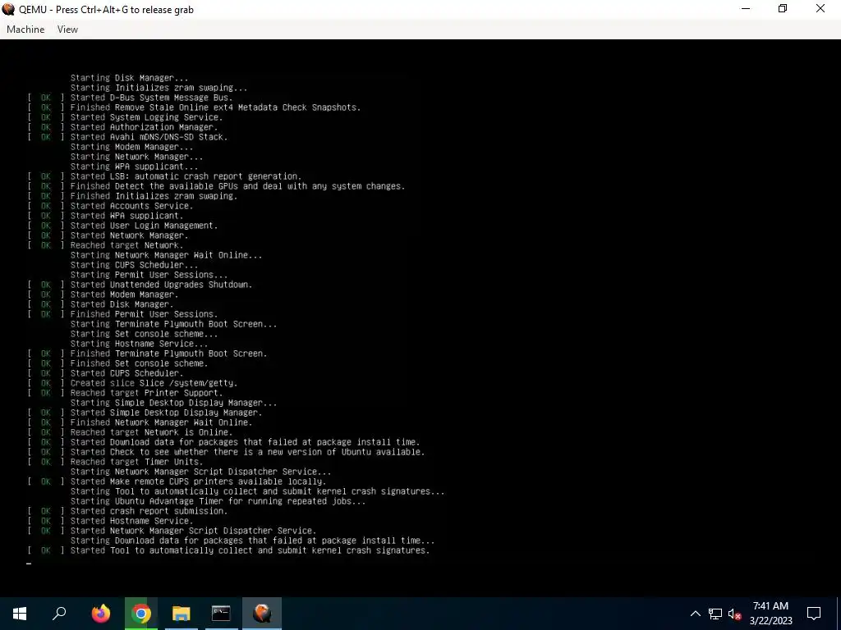841x630 pixels.
Task: Open File Explorer from the taskbar
Action: pos(182,614)
